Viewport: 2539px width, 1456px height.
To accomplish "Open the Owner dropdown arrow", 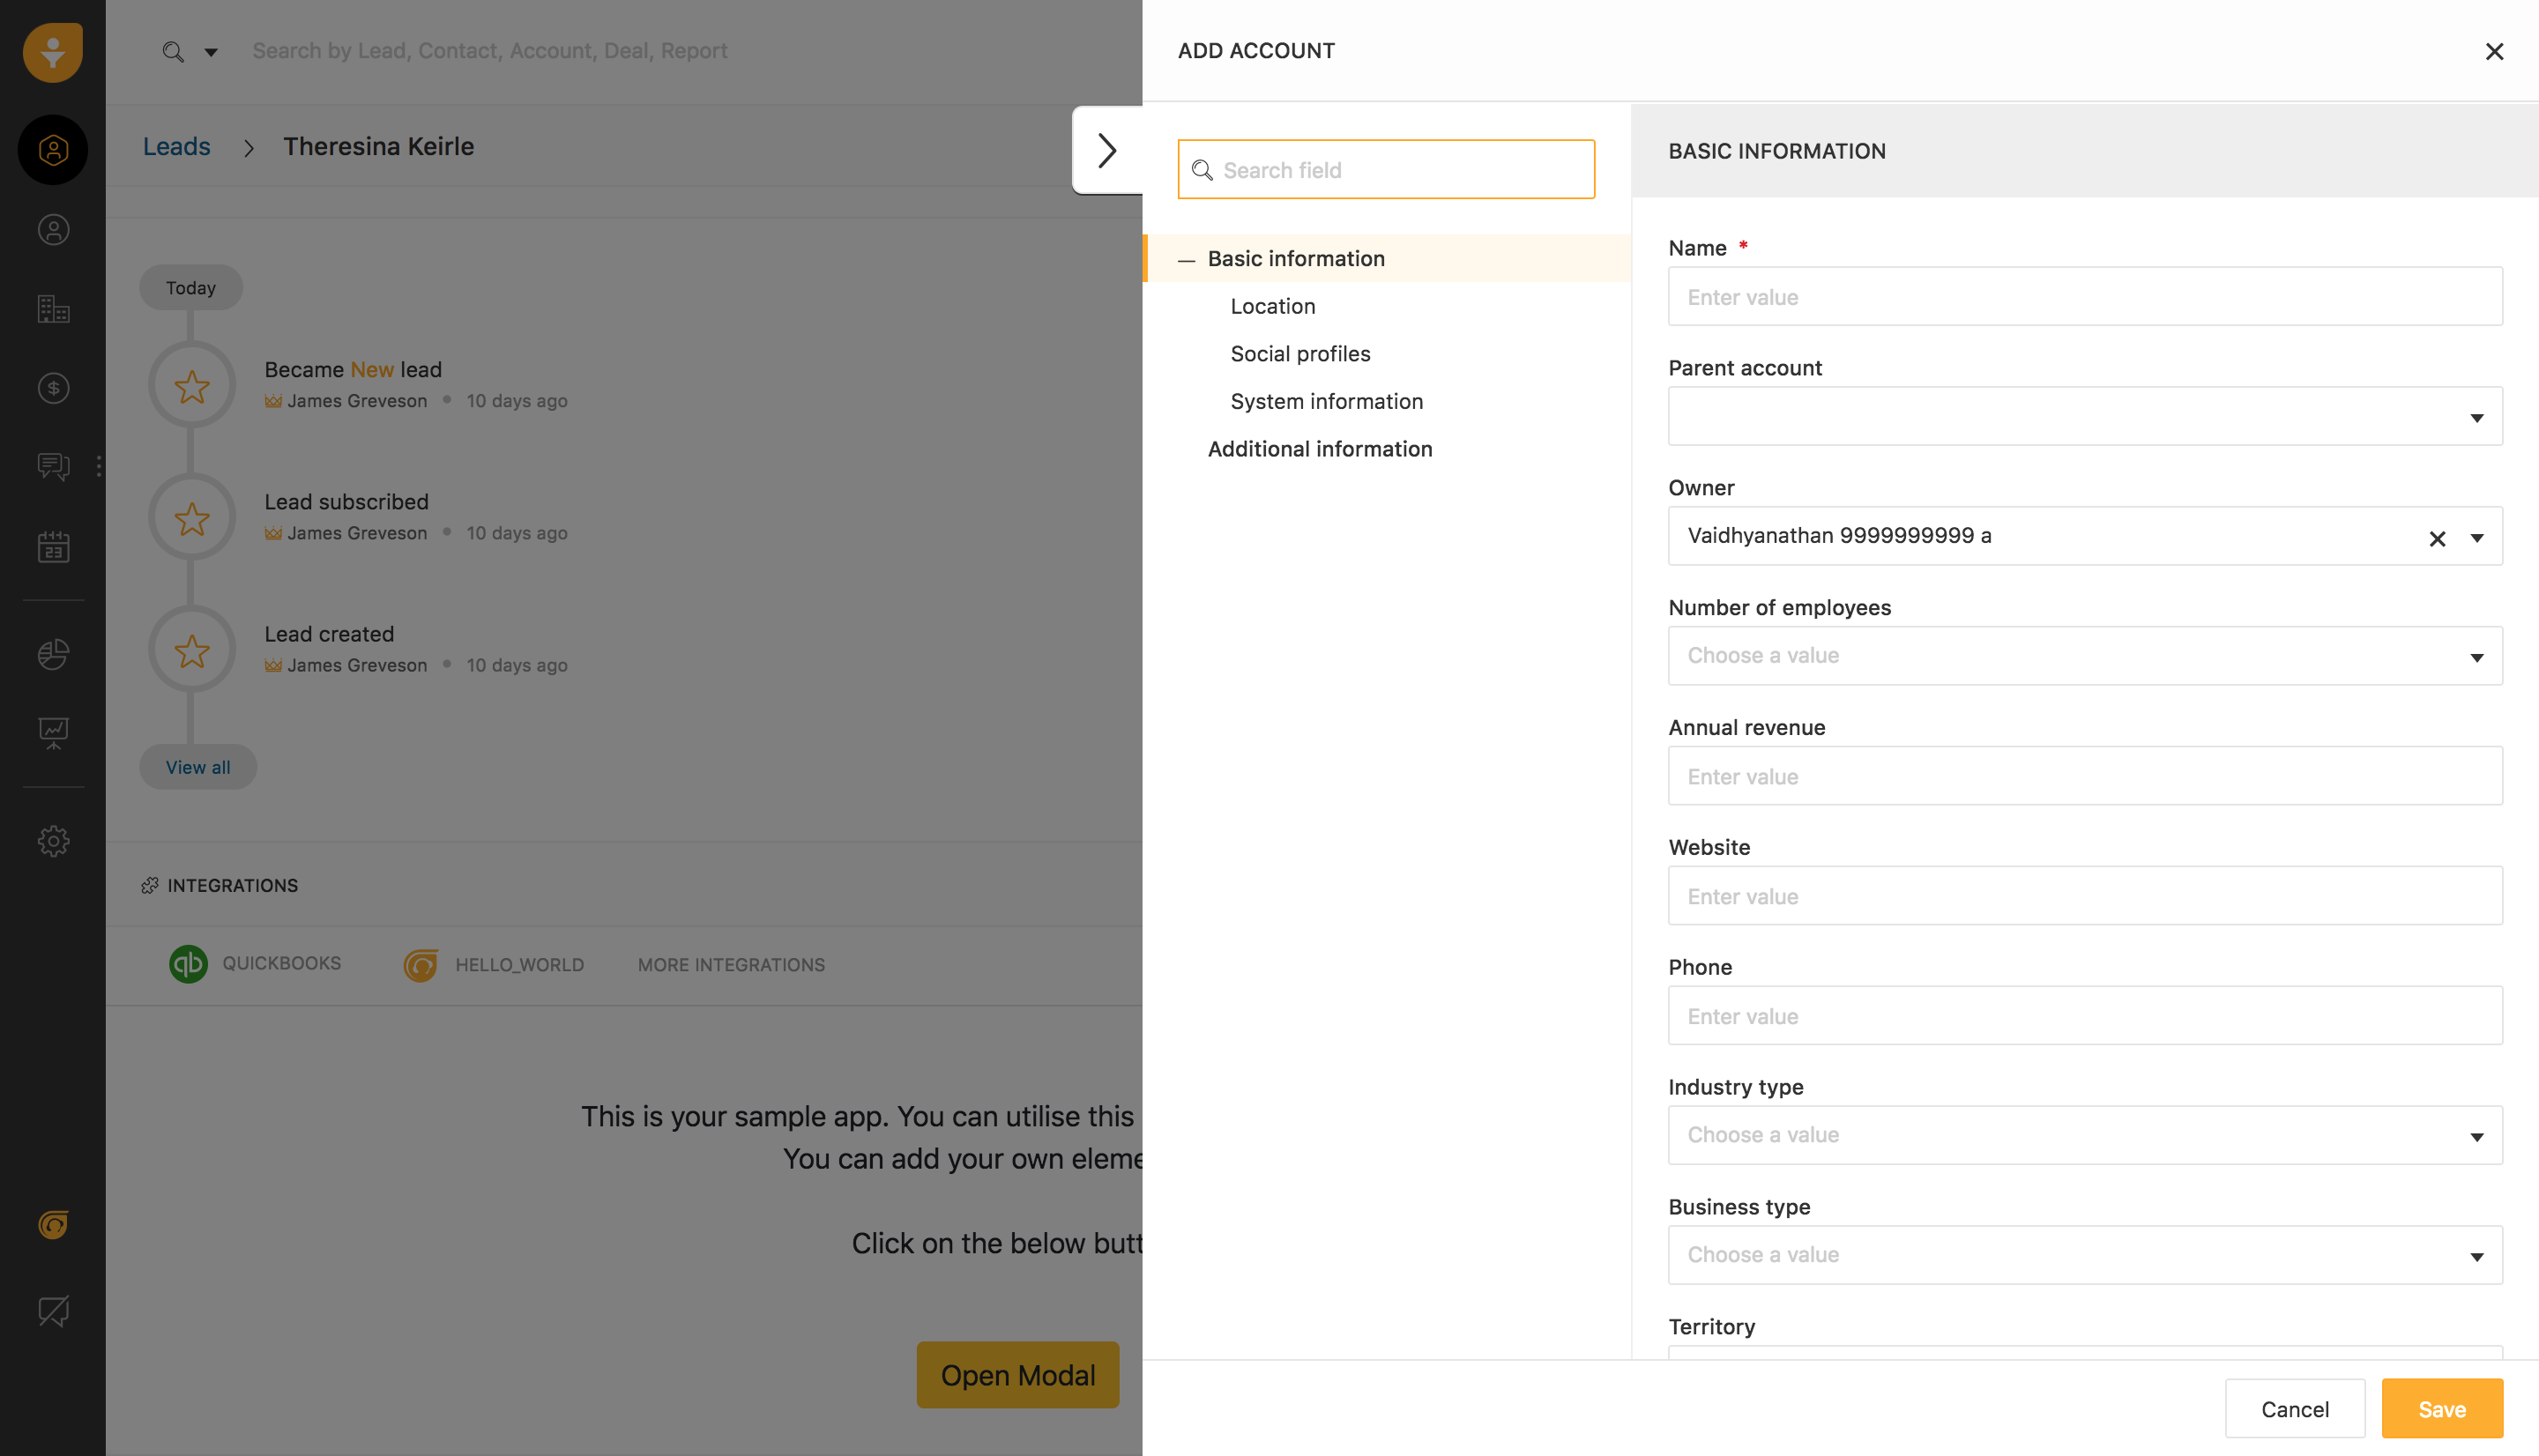I will tap(2477, 538).
